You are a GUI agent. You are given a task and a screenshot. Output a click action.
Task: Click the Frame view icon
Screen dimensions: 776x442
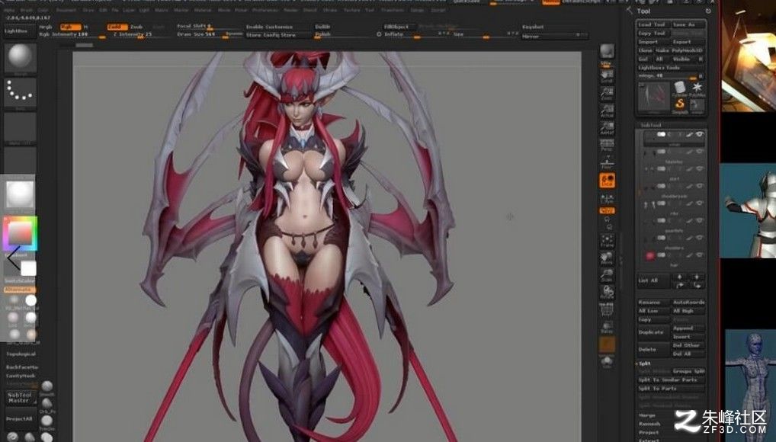coord(607,241)
